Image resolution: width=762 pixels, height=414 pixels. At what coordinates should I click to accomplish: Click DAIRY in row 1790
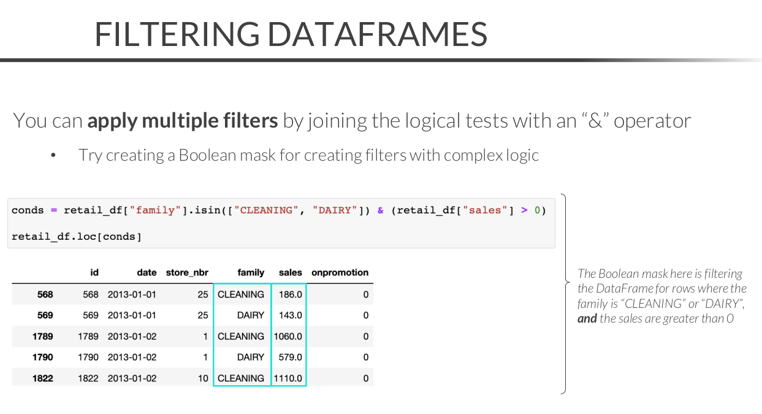(250, 358)
